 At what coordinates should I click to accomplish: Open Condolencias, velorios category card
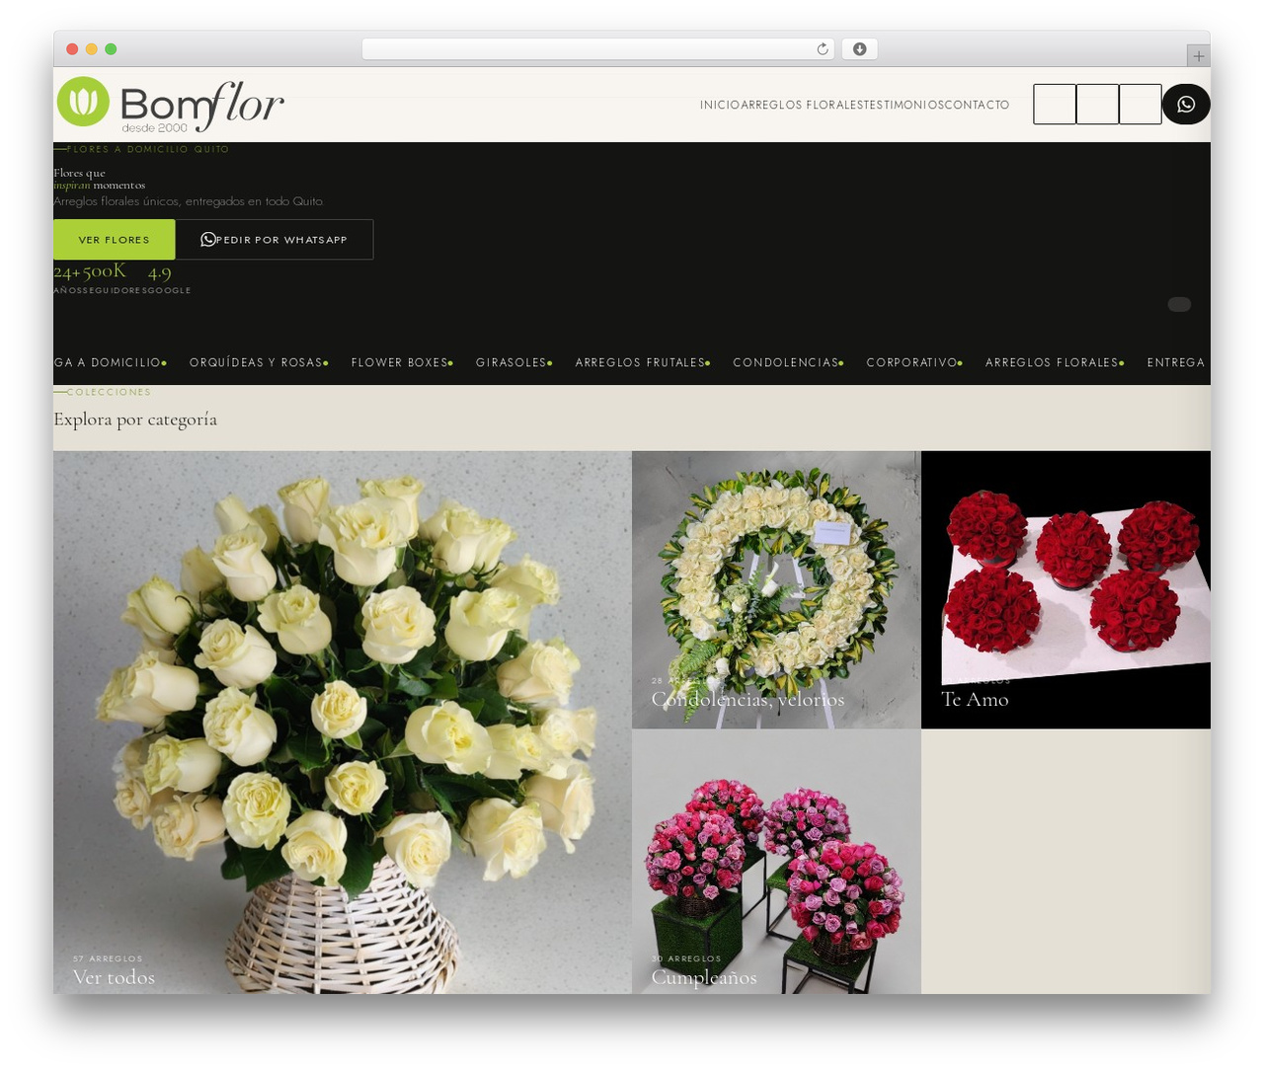click(x=776, y=589)
